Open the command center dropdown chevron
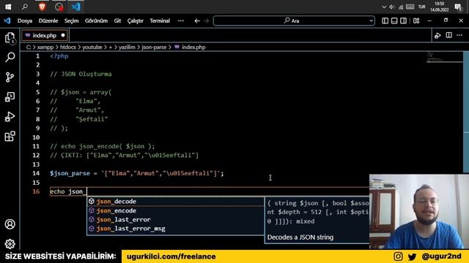The image size is (469, 263). pos(371,21)
